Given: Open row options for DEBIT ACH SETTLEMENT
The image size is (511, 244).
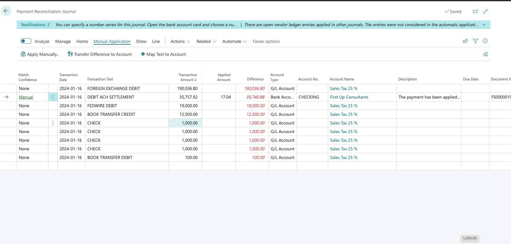Looking at the screenshot, I should 53,97.
